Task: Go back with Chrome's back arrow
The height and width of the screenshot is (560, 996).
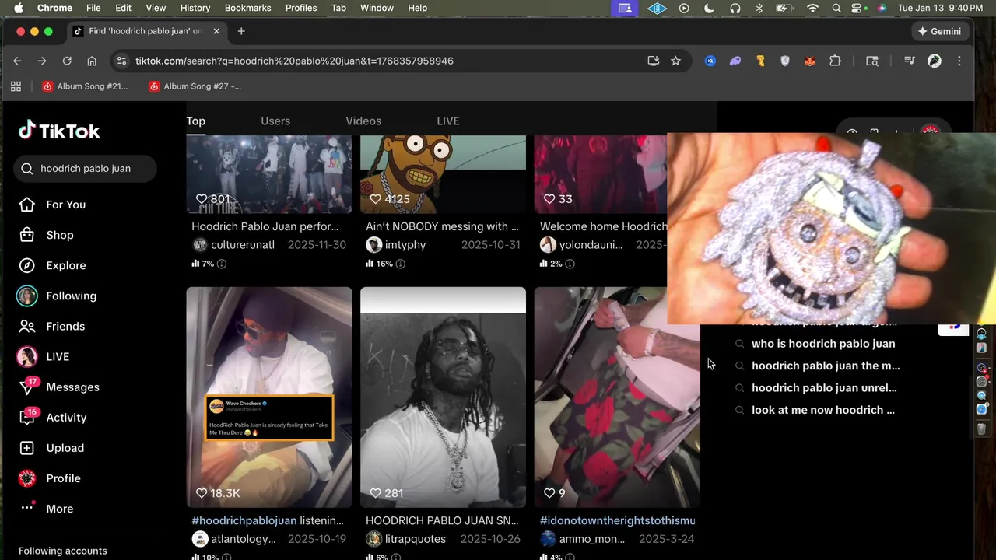Action: (x=17, y=61)
